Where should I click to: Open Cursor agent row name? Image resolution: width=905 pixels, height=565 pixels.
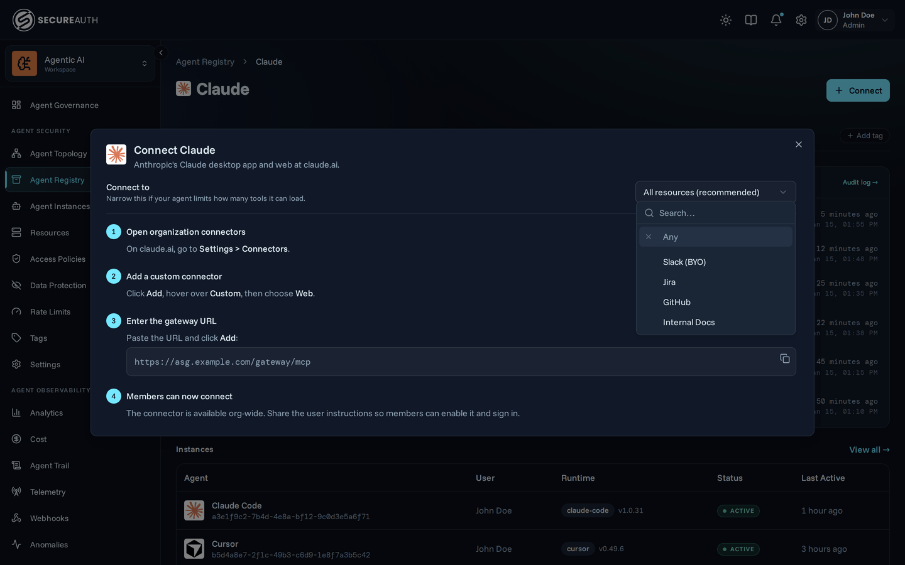tap(225, 544)
